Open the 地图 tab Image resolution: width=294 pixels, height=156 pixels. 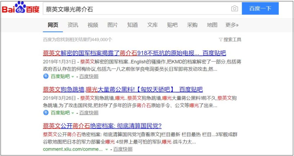(x=212, y=25)
